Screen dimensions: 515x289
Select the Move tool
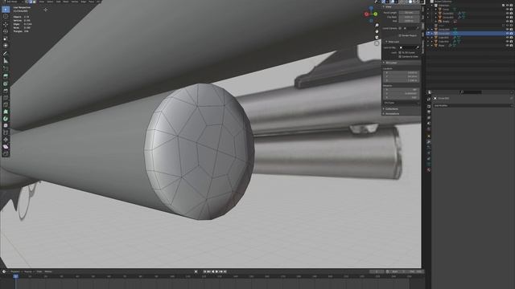(6, 25)
